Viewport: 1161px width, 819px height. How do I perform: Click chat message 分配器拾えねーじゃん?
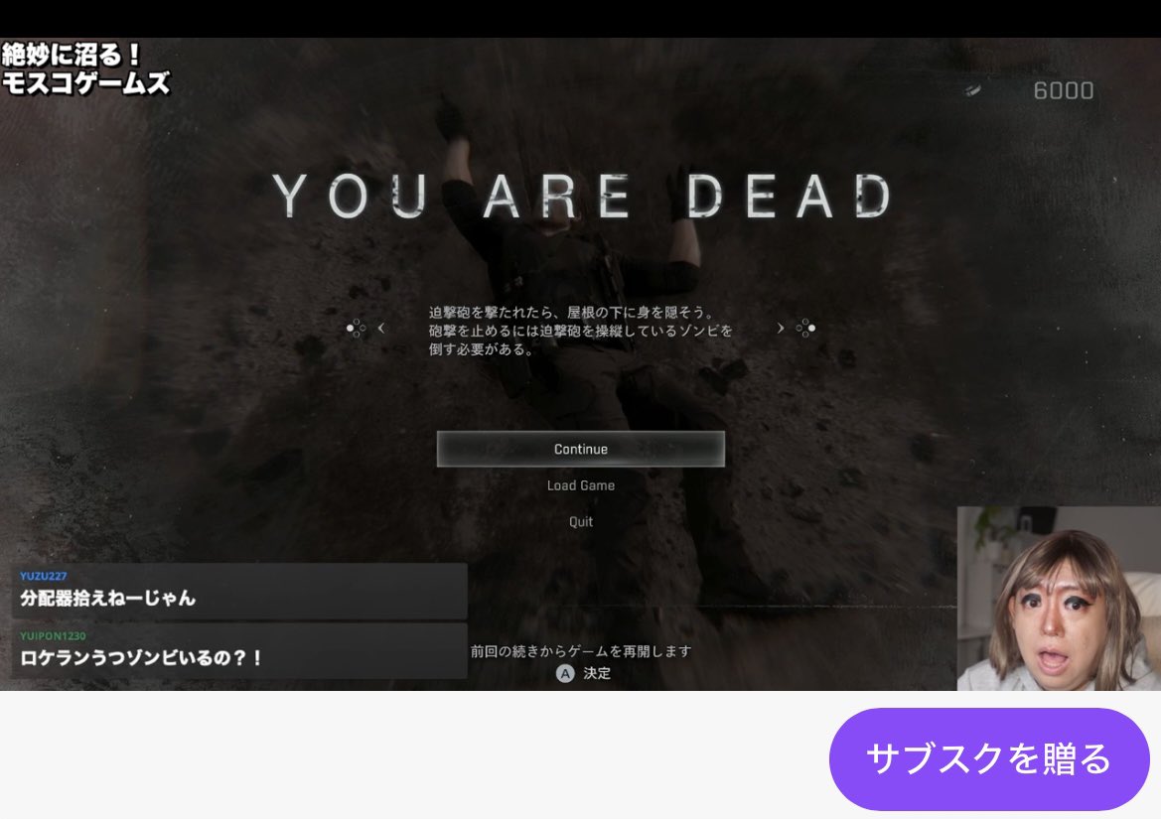click(x=107, y=598)
